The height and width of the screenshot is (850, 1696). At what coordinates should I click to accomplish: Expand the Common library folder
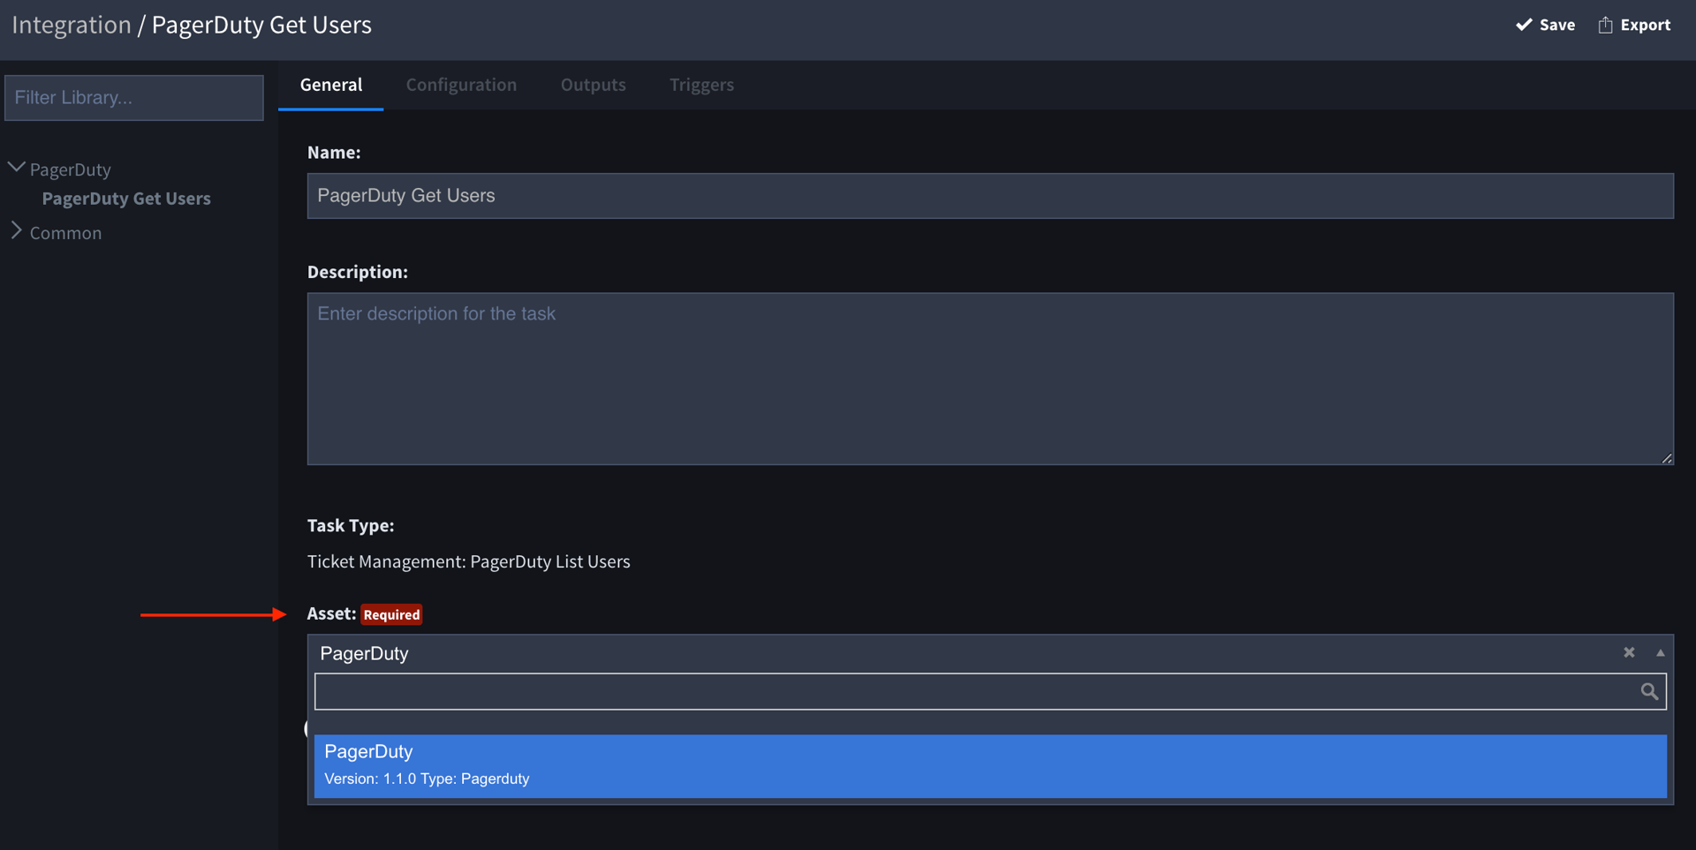(x=16, y=231)
